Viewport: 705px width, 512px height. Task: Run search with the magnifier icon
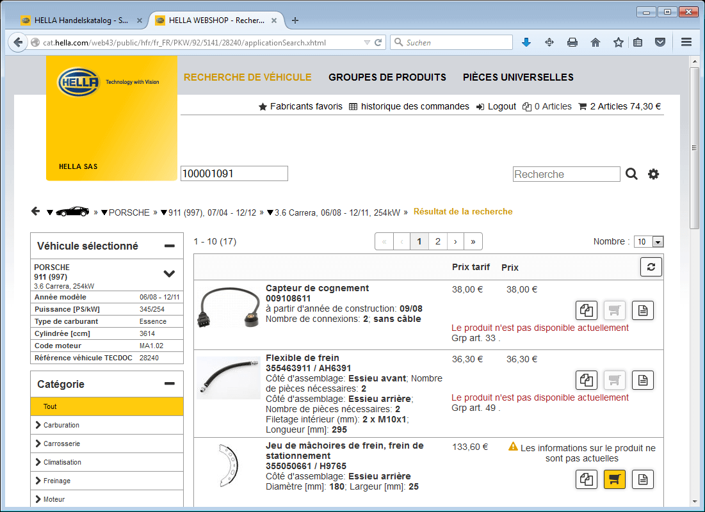pos(632,174)
